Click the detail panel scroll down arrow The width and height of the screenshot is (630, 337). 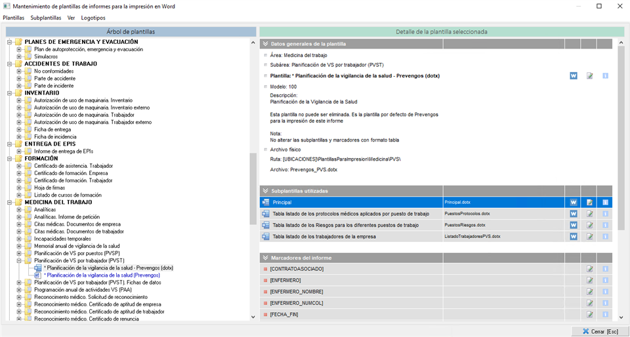621,317
